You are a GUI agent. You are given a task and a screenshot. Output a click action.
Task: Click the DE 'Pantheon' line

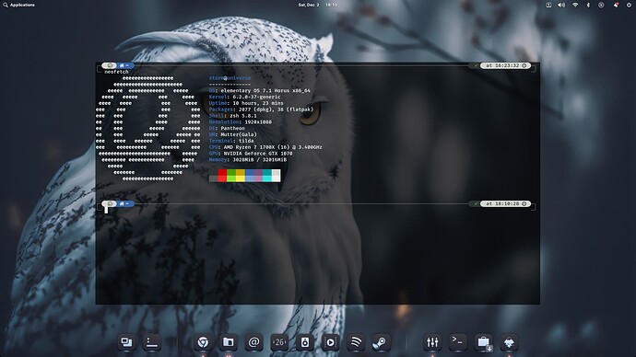(227, 128)
